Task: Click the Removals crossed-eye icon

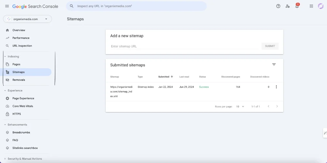Action: (8, 80)
